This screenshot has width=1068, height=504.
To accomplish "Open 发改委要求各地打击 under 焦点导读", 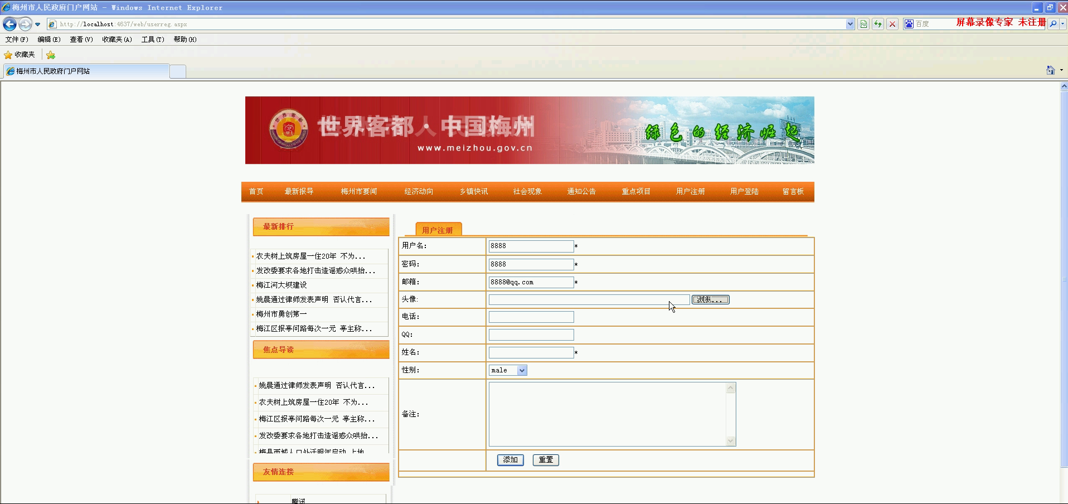I will click(318, 436).
